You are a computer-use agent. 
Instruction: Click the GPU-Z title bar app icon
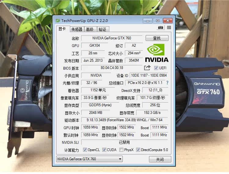click(58, 20)
